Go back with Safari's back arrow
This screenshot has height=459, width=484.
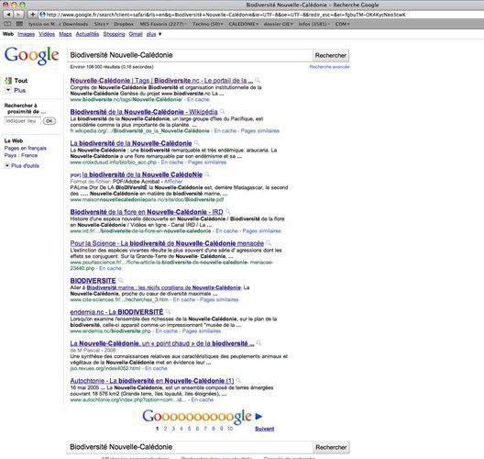(x=8, y=14)
